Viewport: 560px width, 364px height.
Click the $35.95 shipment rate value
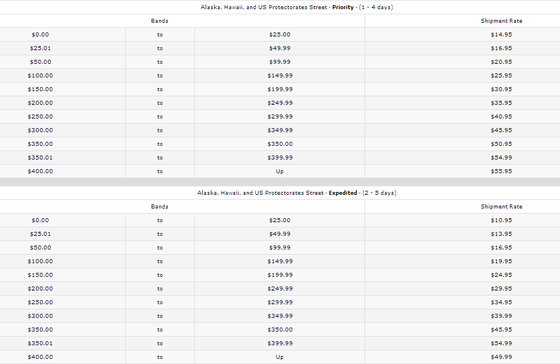[501, 103]
